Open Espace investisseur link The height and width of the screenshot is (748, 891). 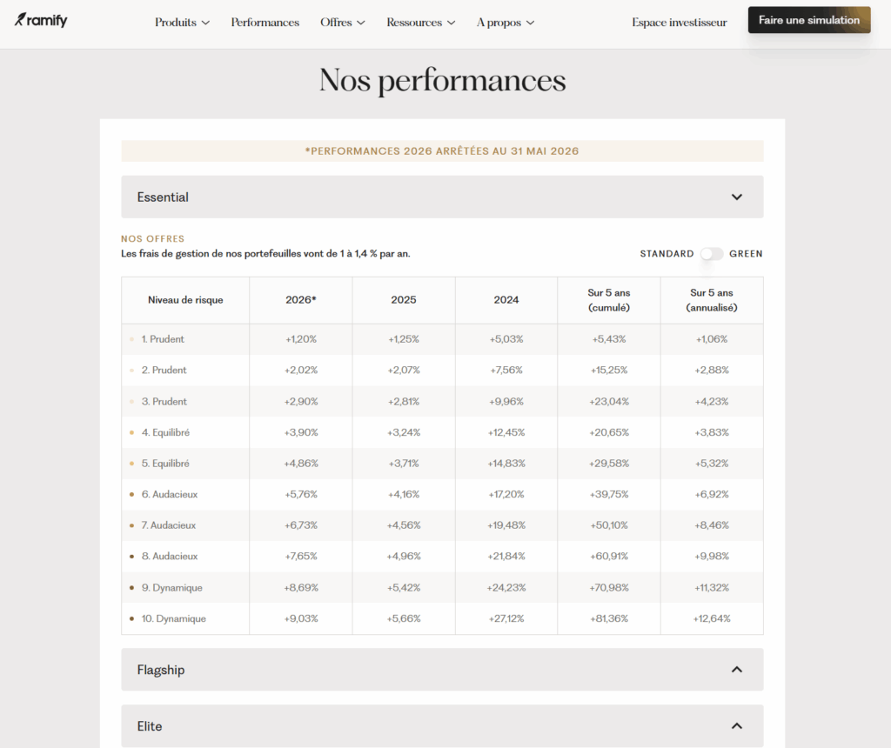click(x=679, y=23)
